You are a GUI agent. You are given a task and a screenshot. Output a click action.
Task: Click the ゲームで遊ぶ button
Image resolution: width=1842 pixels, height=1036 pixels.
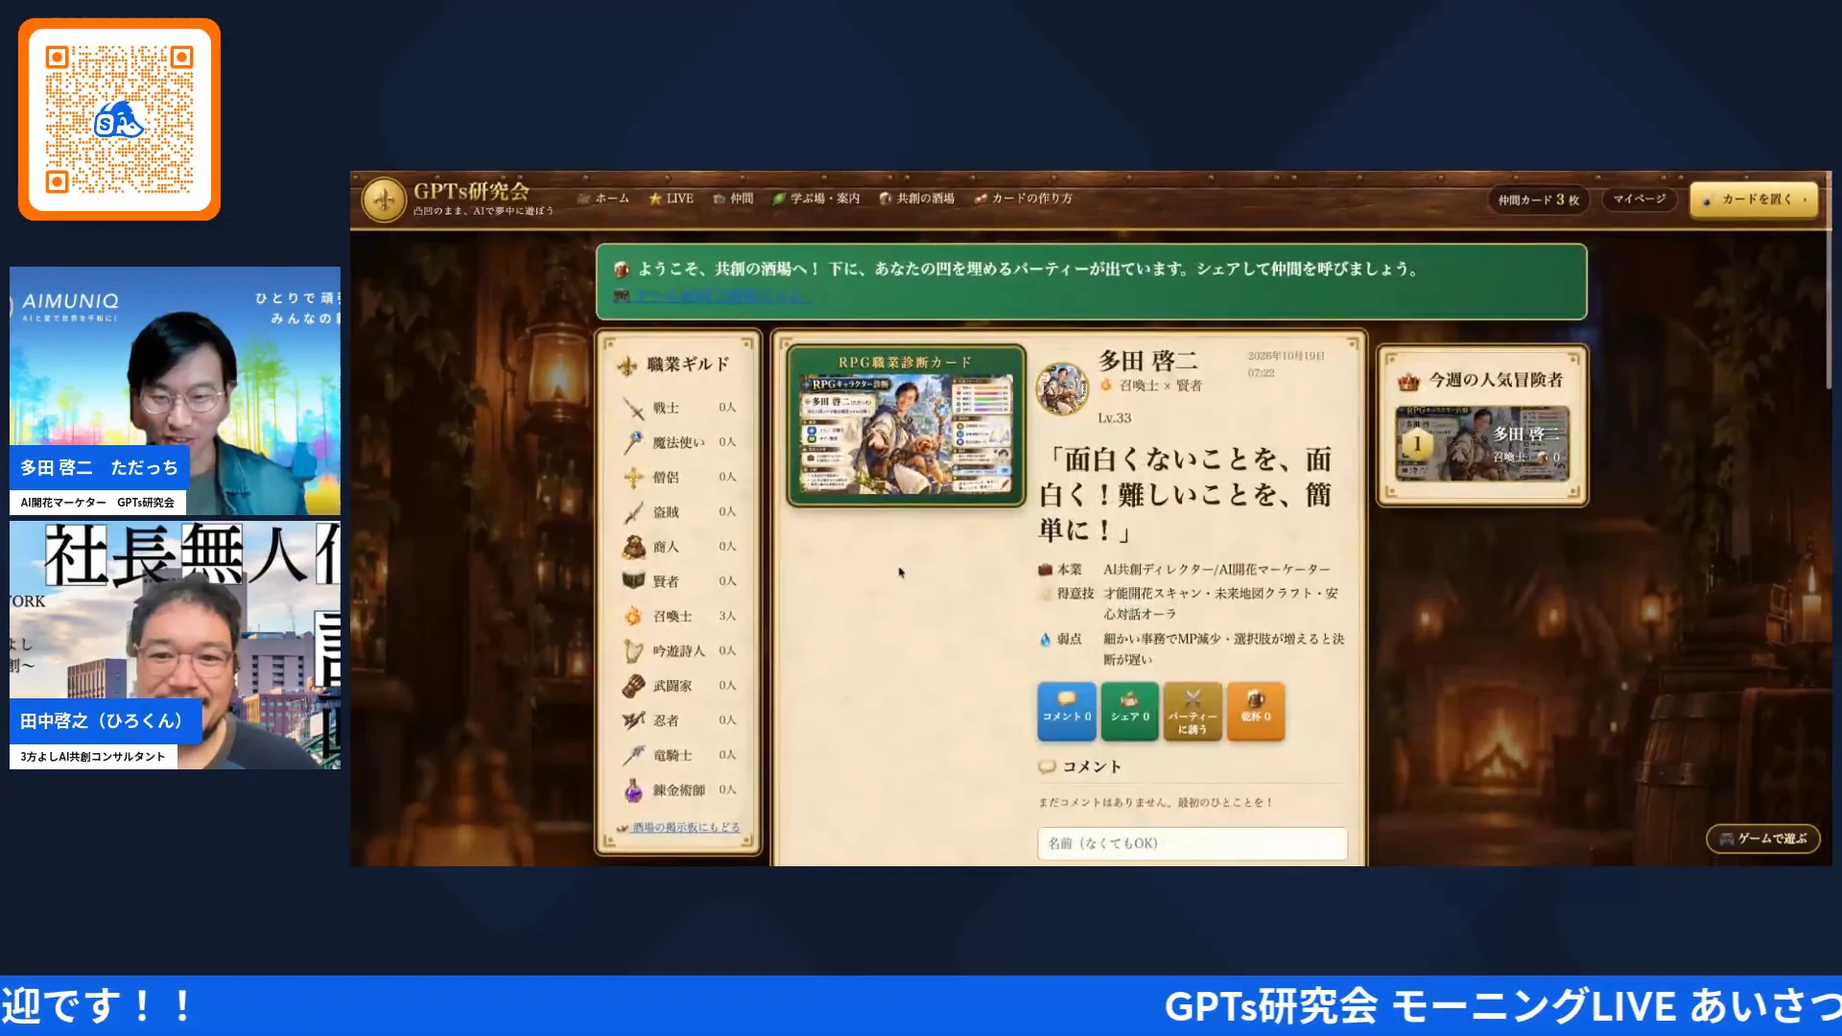coord(1763,838)
